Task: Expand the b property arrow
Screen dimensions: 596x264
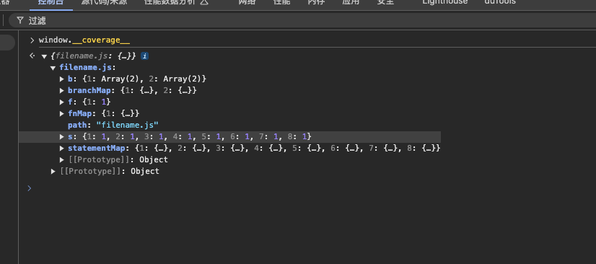Action: tap(62, 79)
